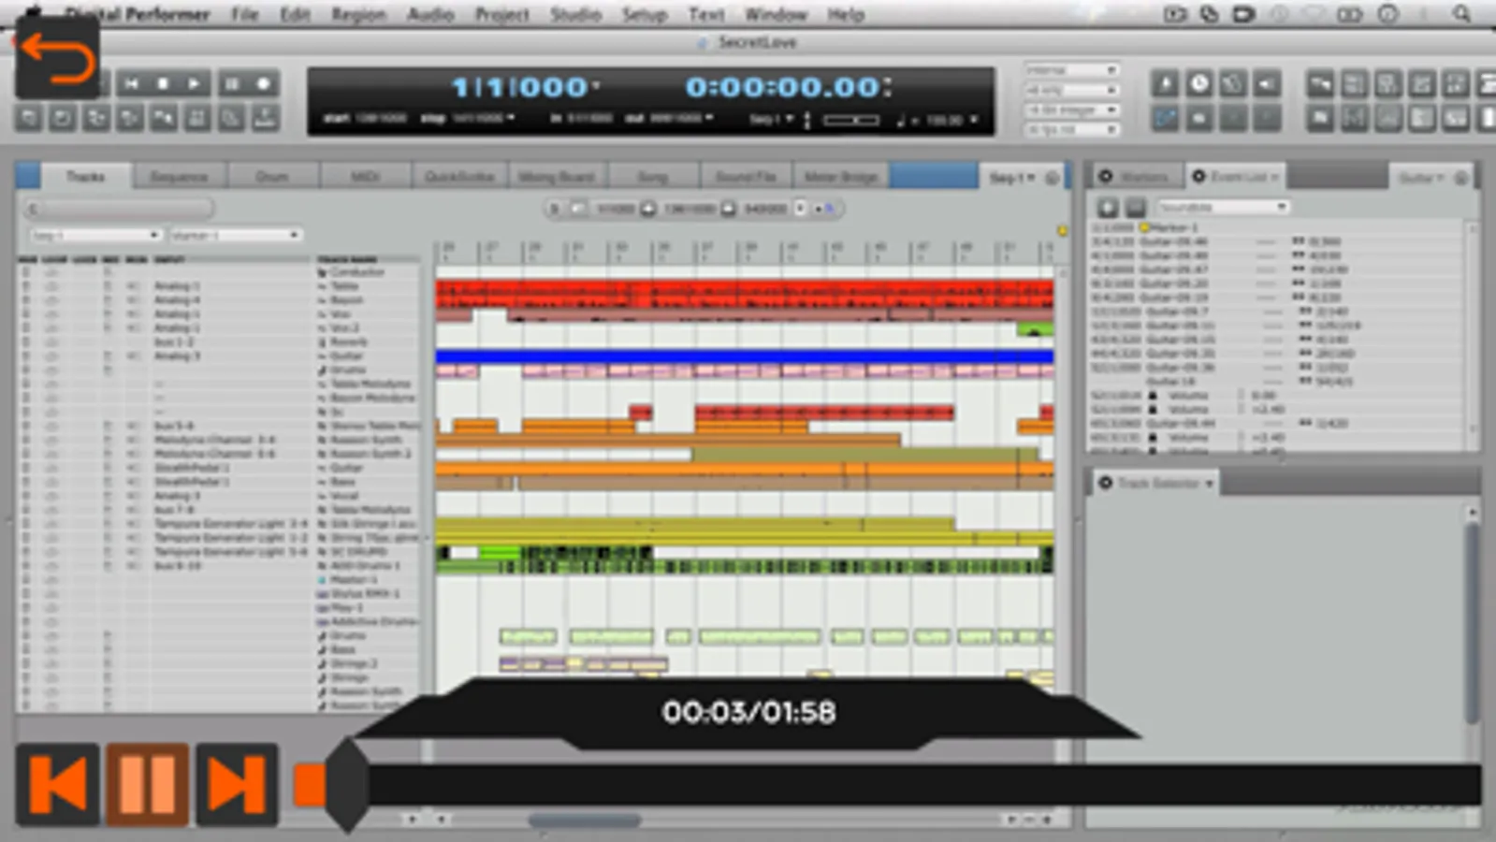
Task: Toggle loop column on the Conductor track row
Action: point(52,272)
